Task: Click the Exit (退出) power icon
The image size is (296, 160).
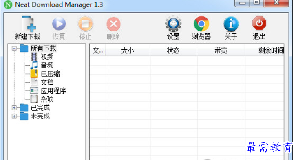Action: (259, 23)
